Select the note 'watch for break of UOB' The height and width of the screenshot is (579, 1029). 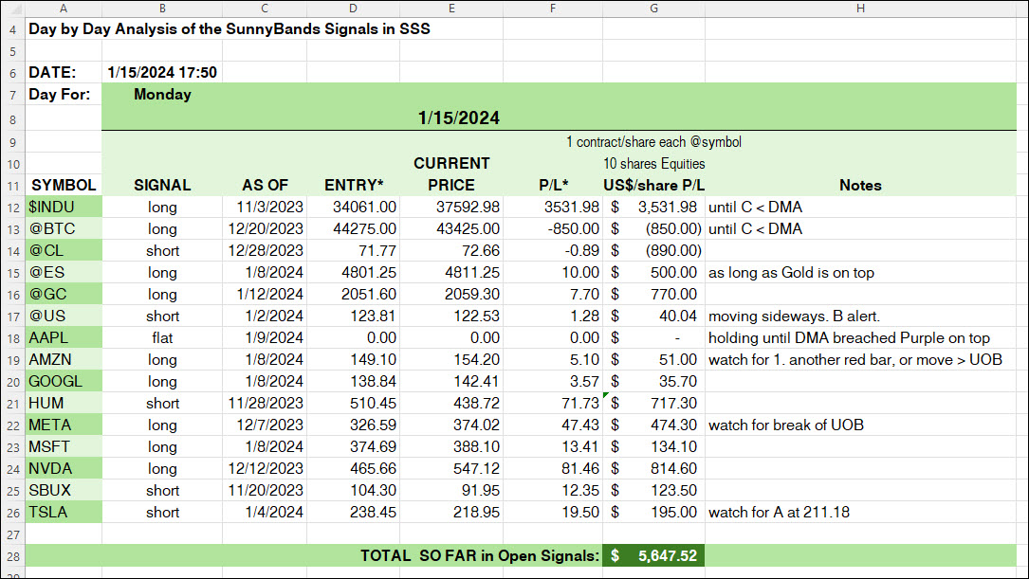(860, 425)
